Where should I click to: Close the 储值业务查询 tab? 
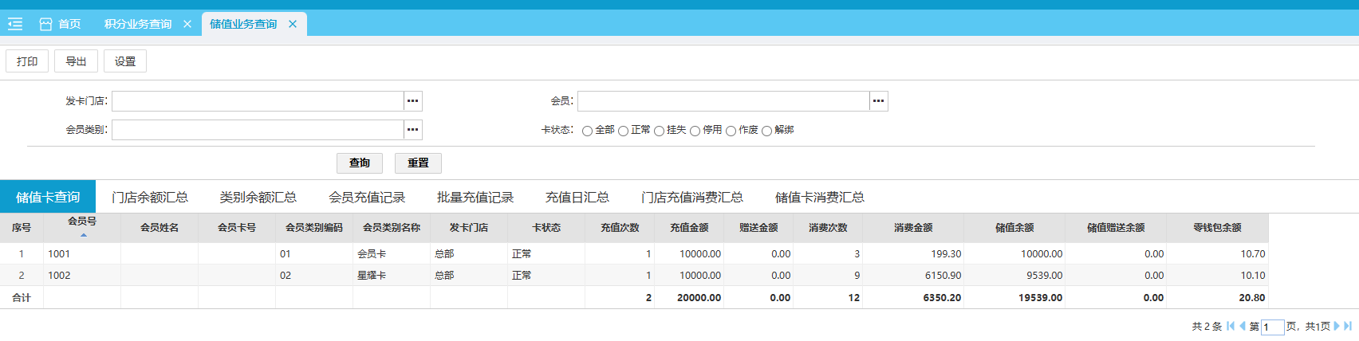293,24
